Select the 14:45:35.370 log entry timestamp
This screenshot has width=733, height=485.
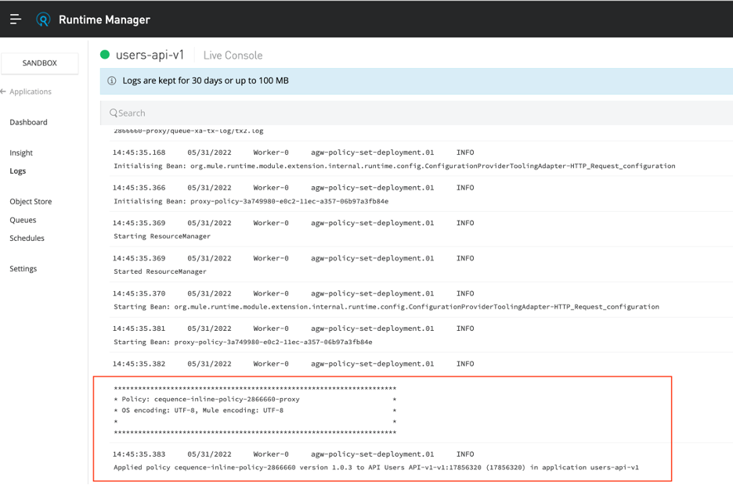(139, 293)
